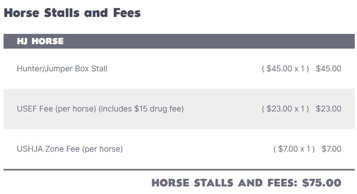Click the HORSE STALLS AND FEES total label
This screenshot has width=357, height=194.
point(224,183)
